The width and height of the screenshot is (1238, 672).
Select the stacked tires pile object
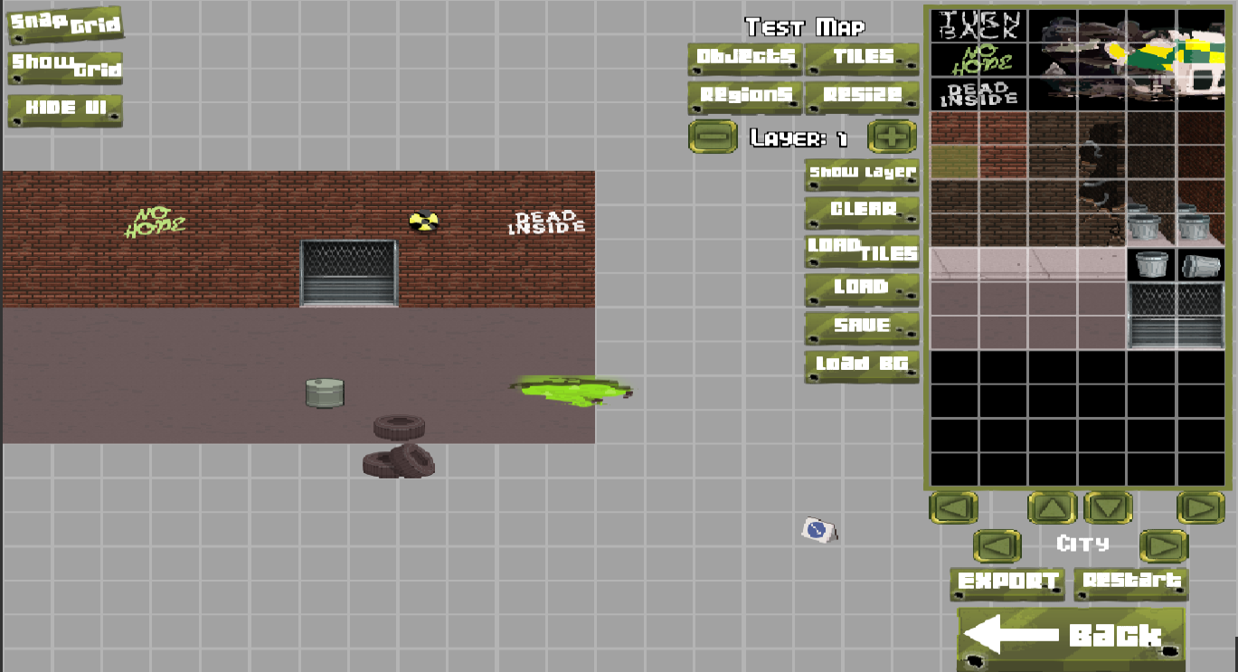click(x=399, y=460)
